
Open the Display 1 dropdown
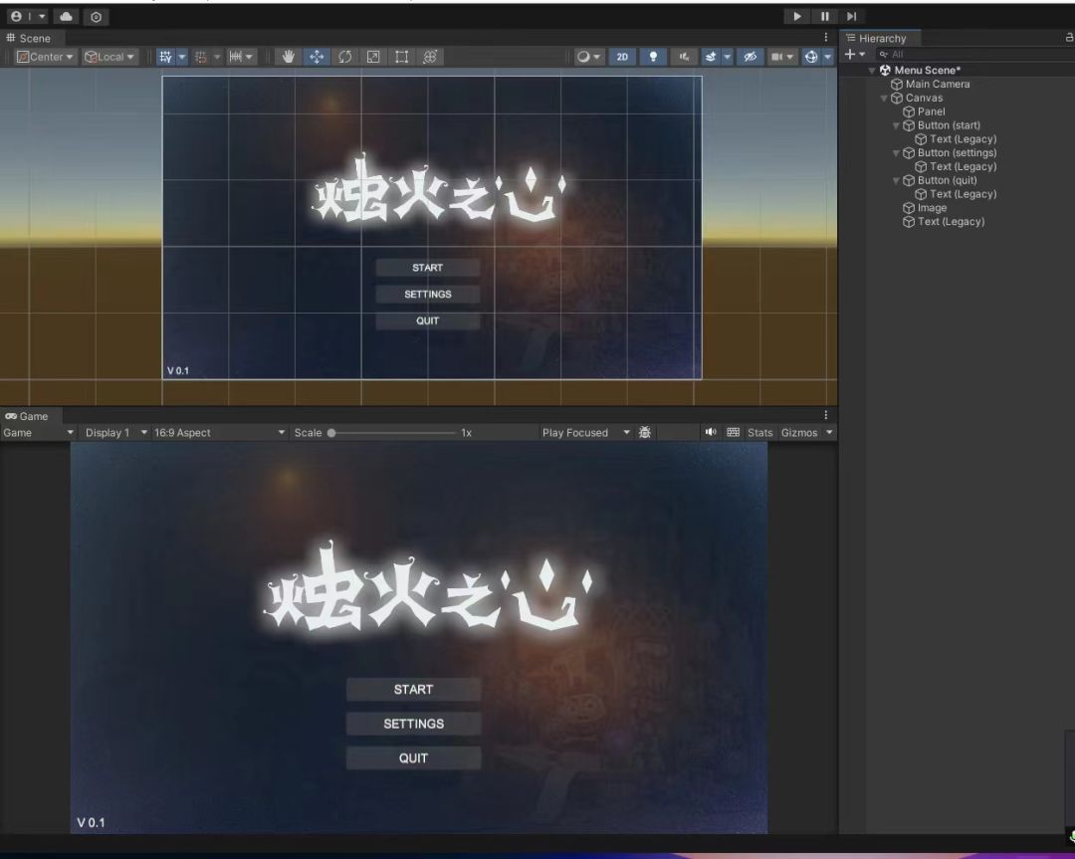click(x=115, y=433)
